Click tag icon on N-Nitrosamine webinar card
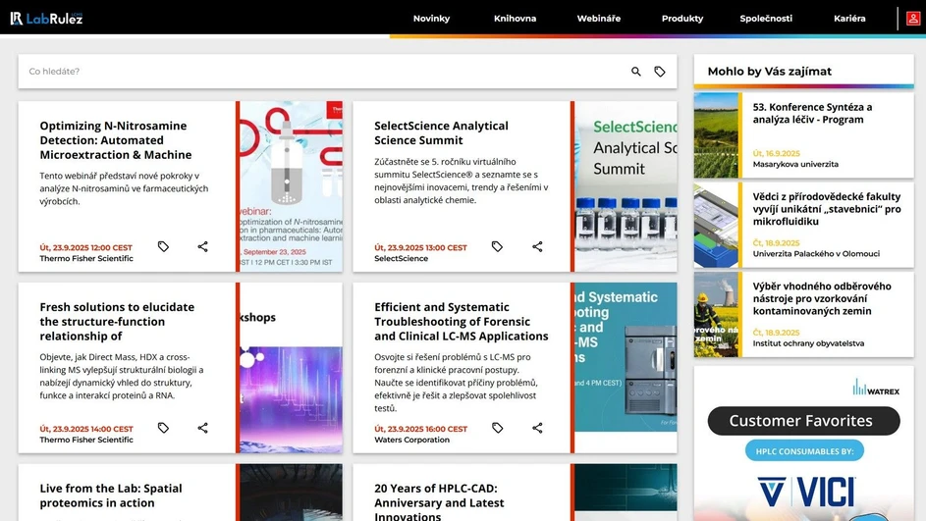This screenshot has width=926, height=521. [x=164, y=246]
